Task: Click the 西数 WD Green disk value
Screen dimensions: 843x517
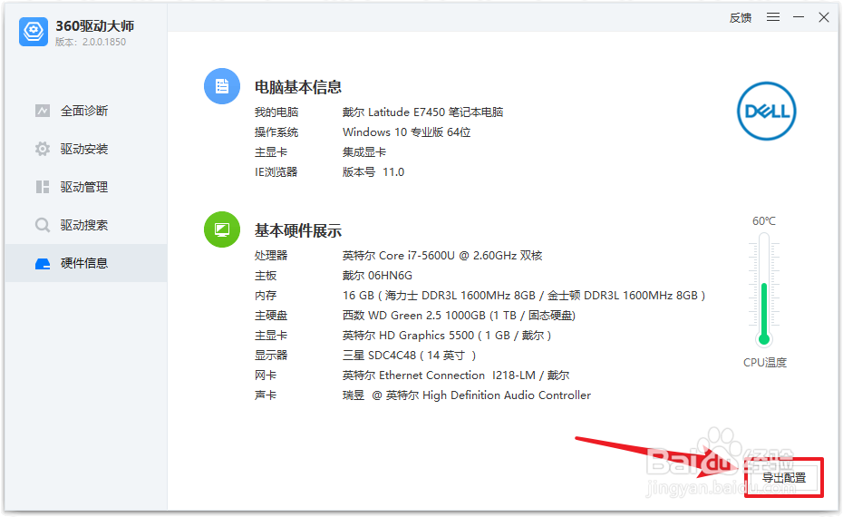Action: 459,316
